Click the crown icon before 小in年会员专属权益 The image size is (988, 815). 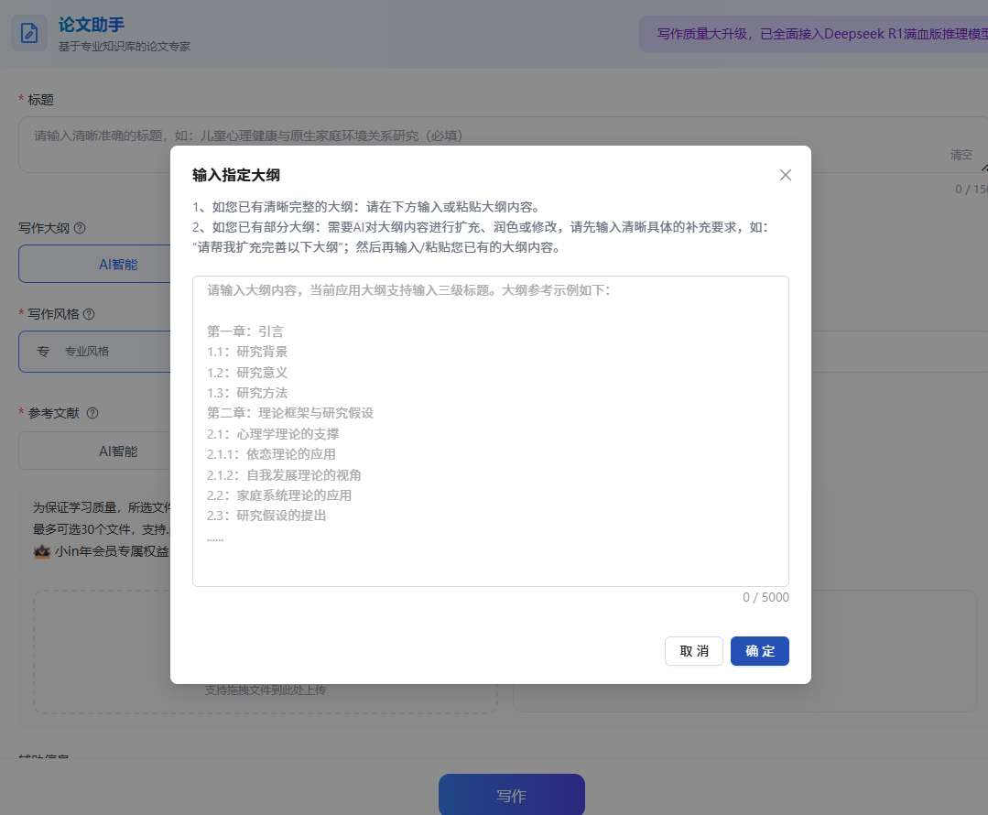coord(41,551)
